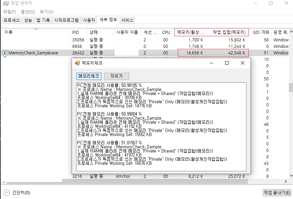Close the 메모리체크 window
Image resolution: width=293 pixels, height=199 pixels.
(x=243, y=63)
